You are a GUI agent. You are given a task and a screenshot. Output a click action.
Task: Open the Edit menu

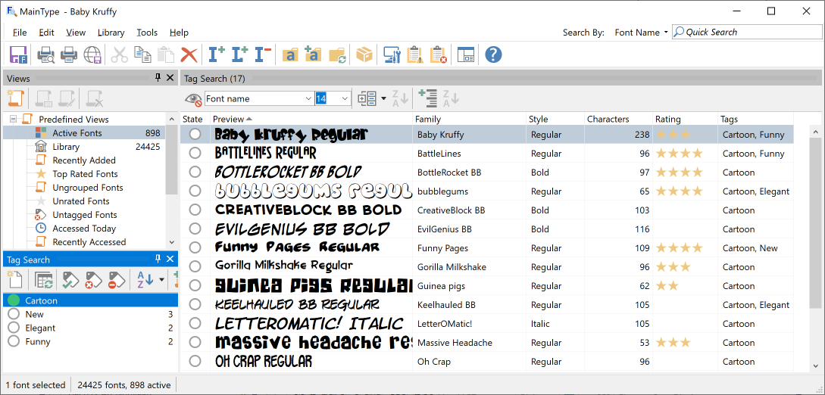(x=46, y=32)
